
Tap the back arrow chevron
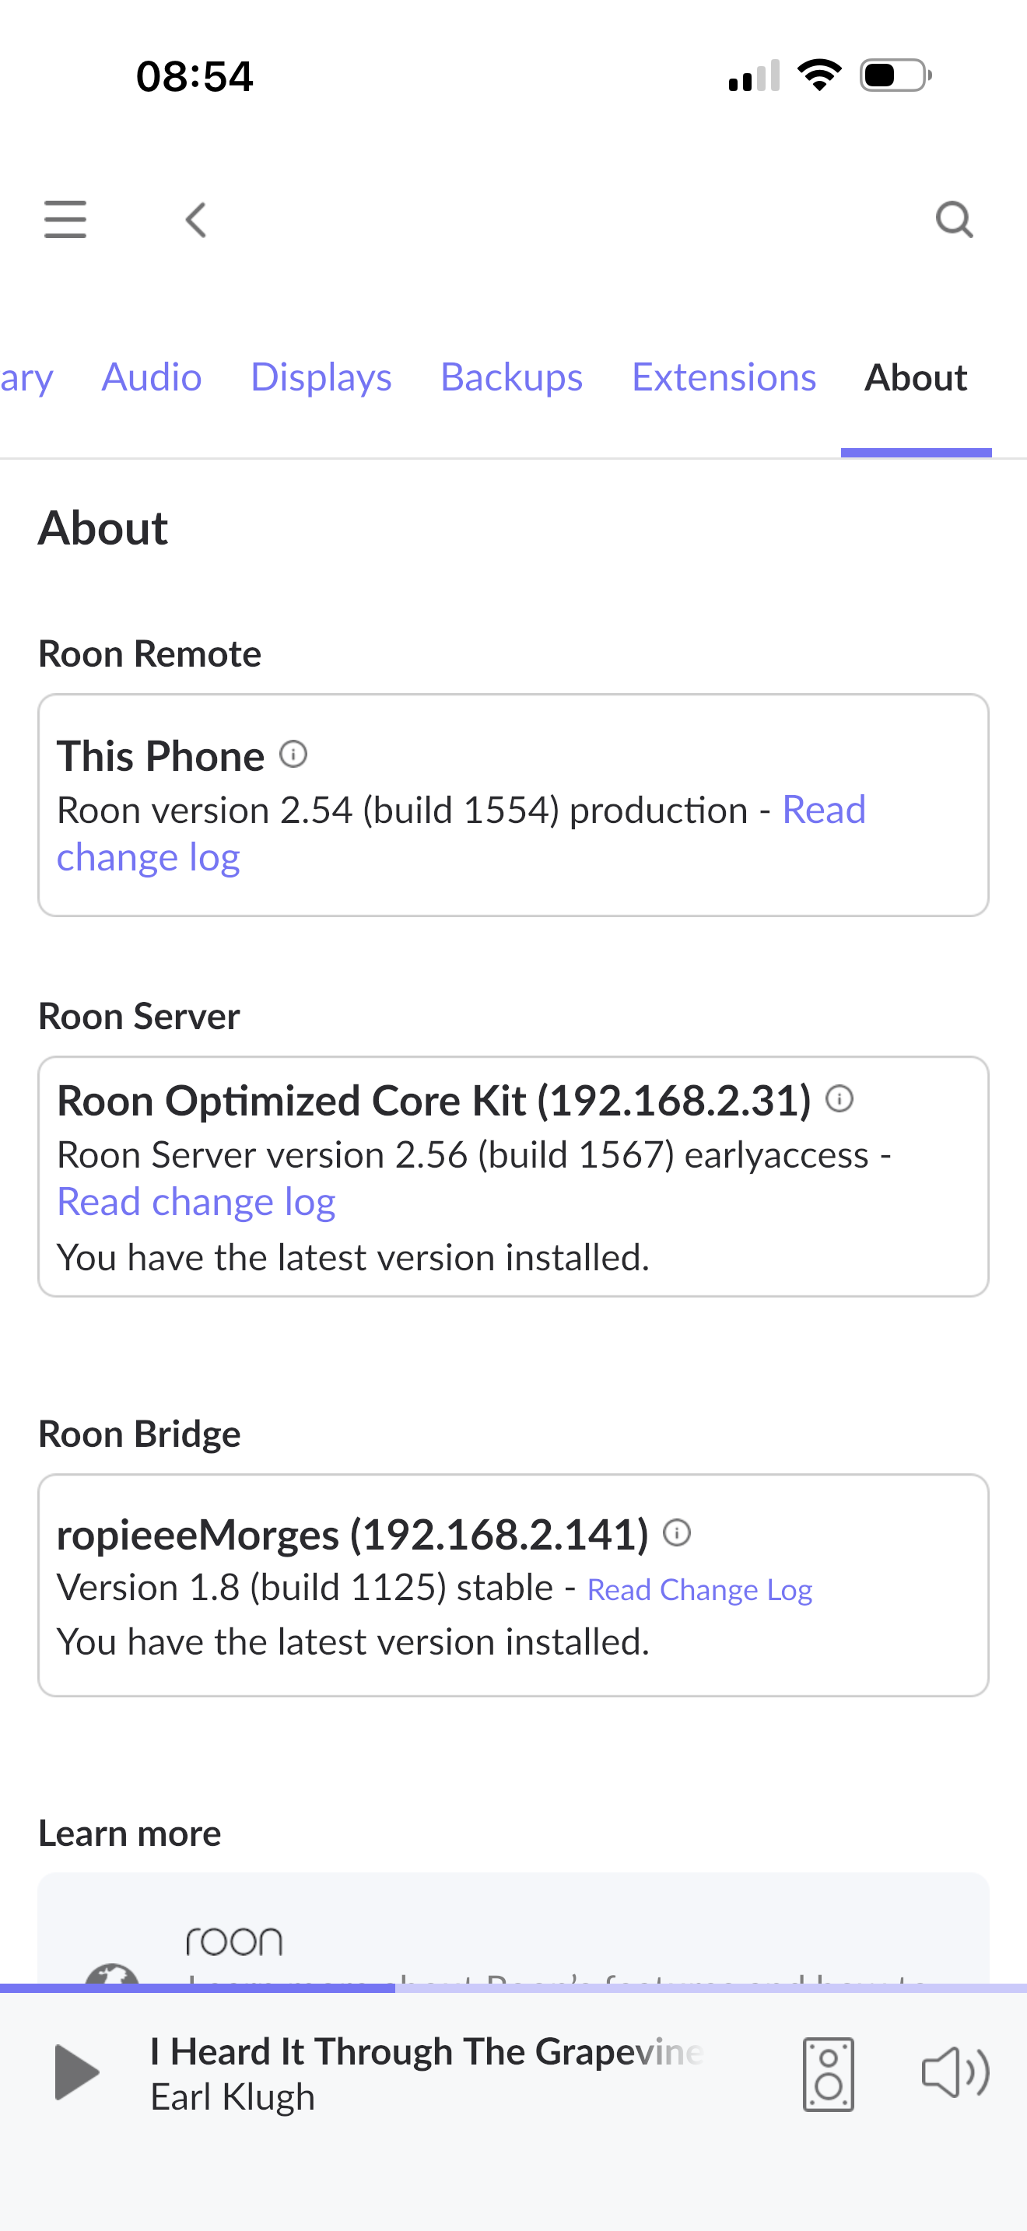pyautogui.click(x=197, y=220)
